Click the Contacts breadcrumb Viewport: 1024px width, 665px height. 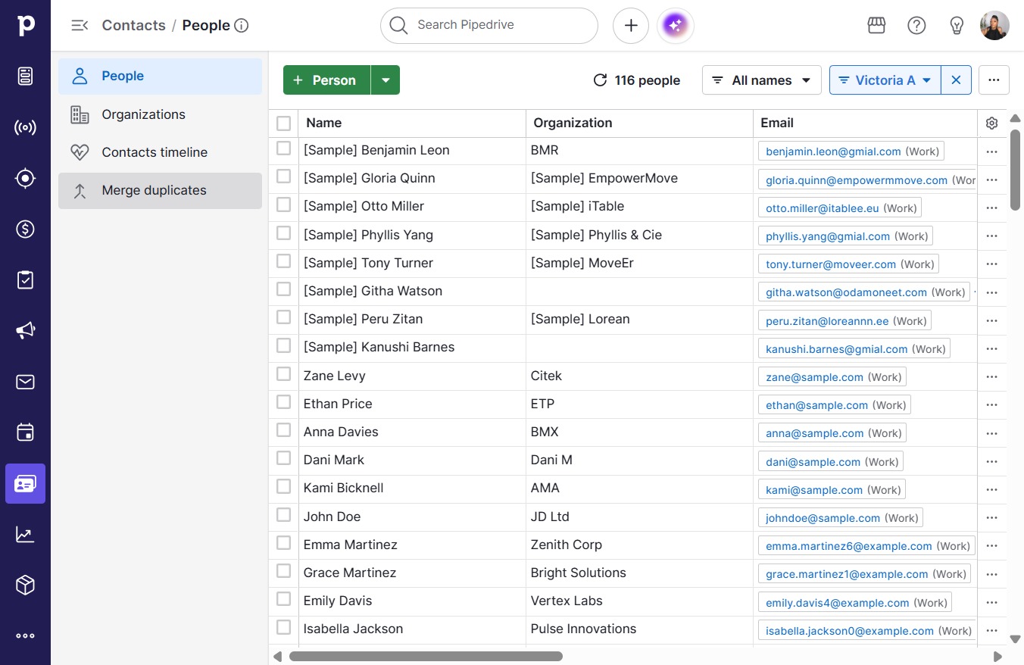[x=134, y=25]
